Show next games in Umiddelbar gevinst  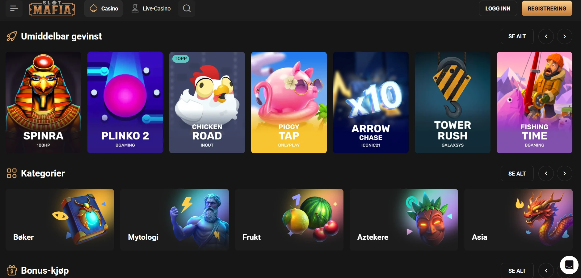[x=565, y=36]
